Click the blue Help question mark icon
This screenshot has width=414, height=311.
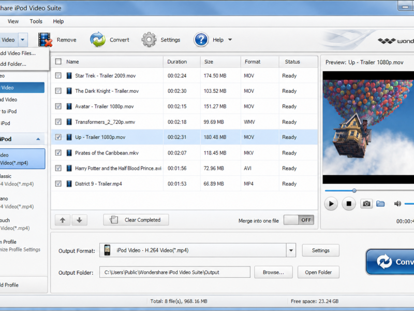201,40
